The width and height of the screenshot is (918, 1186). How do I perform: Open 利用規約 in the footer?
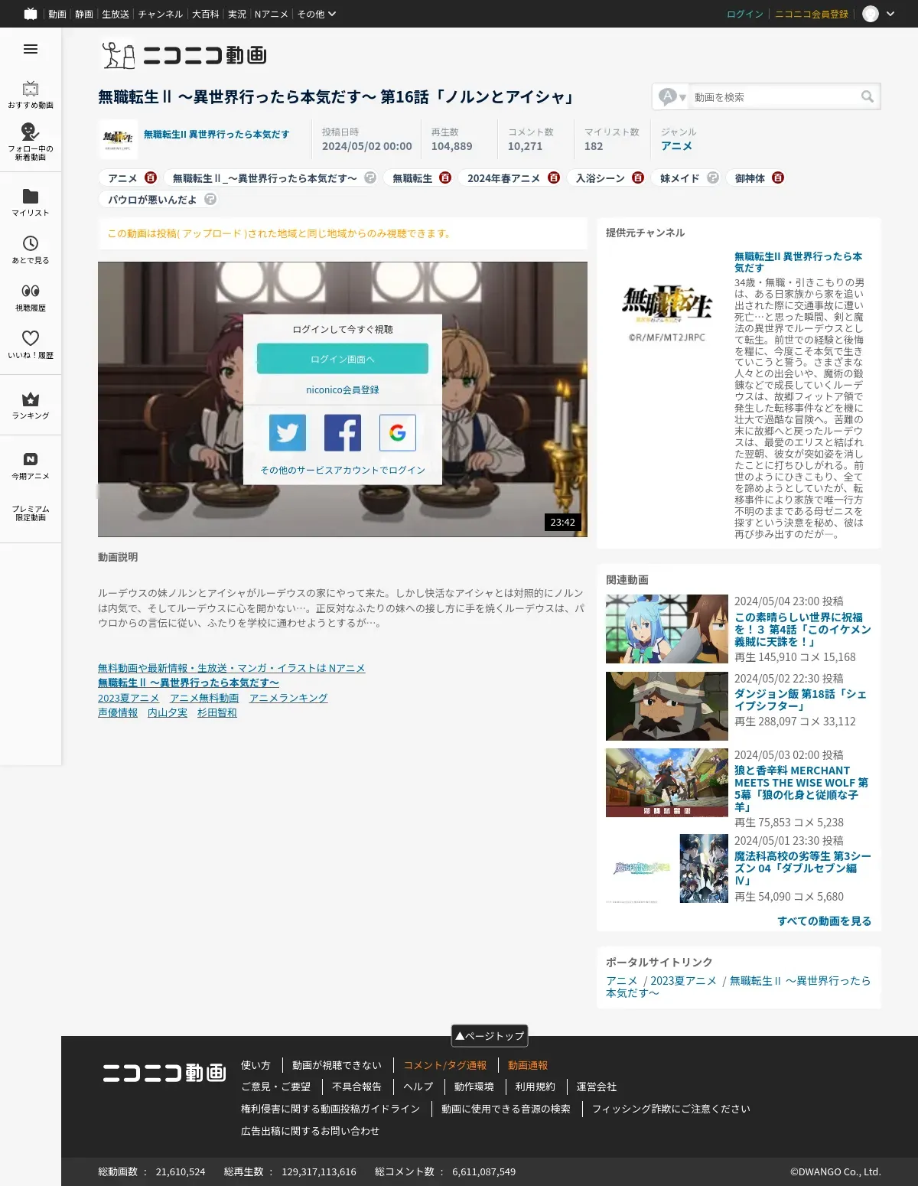click(x=535, y=1087)
